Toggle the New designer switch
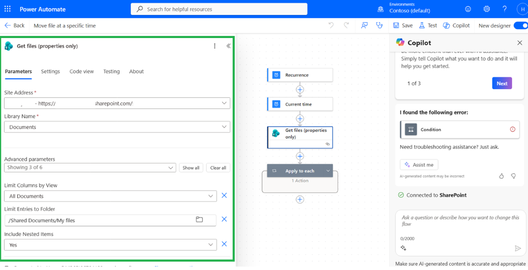 (x=521, y=26)
